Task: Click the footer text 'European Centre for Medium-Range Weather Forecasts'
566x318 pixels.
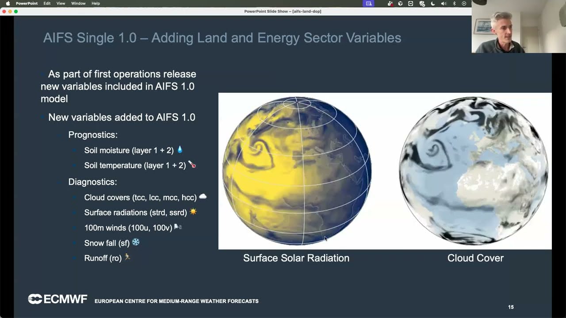Action: (x=176, y=301)
